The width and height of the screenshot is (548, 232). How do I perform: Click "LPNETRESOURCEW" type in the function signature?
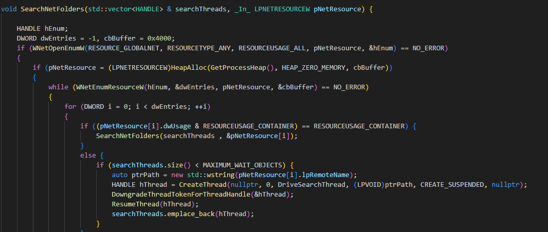point(282,9)
